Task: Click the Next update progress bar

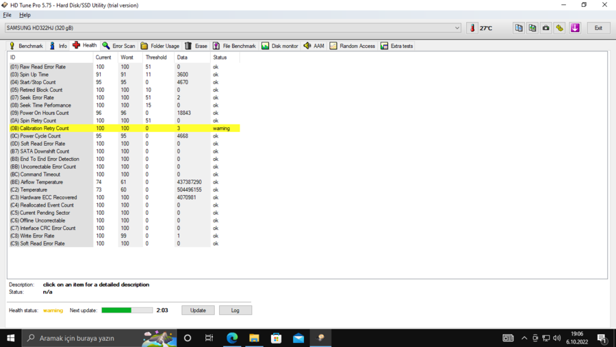Action: pyautogui.click(x=127, y=310)
